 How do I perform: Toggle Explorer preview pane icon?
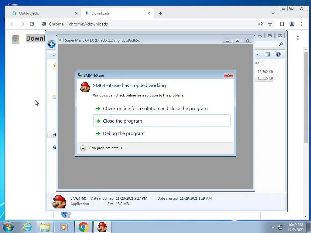267,54
